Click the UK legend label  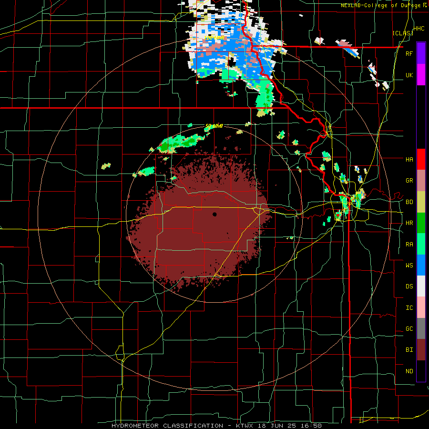(409, 75)
